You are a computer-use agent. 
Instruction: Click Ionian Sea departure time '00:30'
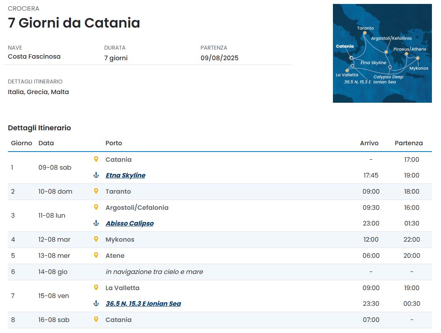point(412,303)
